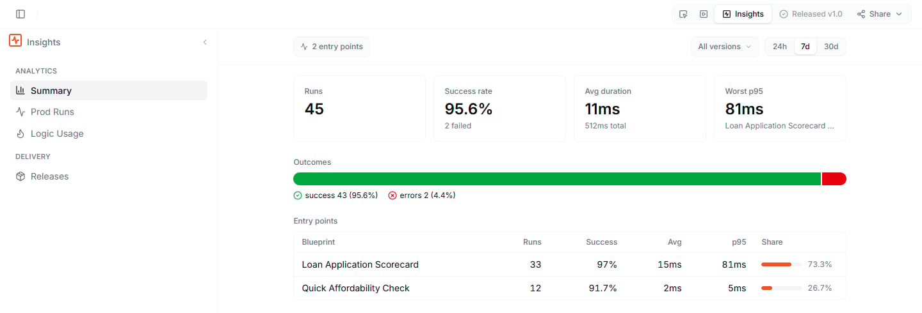Open the Loan Application Scorecard row
922x313 pixels.
(x=570, y=264)
